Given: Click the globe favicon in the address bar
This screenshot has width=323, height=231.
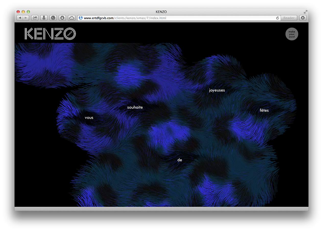Looking at the screenshot, I should click(80, 18).
